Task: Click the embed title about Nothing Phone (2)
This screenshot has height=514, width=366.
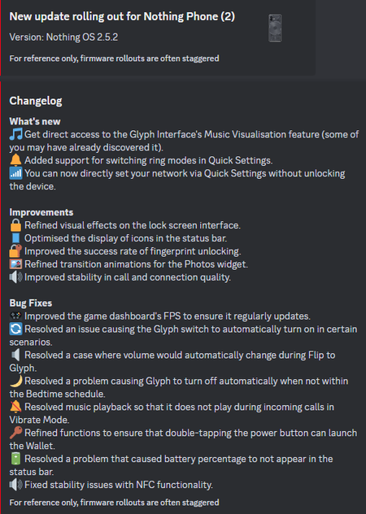Action: [122, 16]
